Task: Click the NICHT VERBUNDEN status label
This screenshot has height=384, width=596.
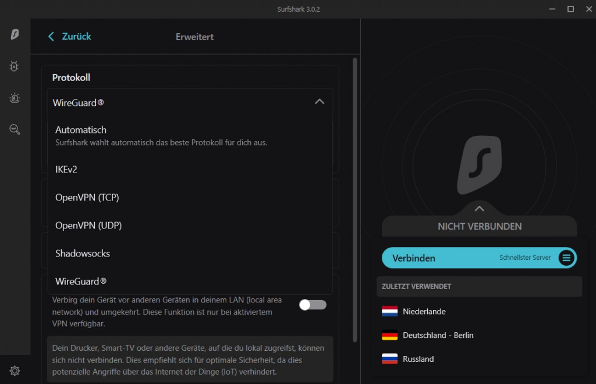Action: pos(480,227)
